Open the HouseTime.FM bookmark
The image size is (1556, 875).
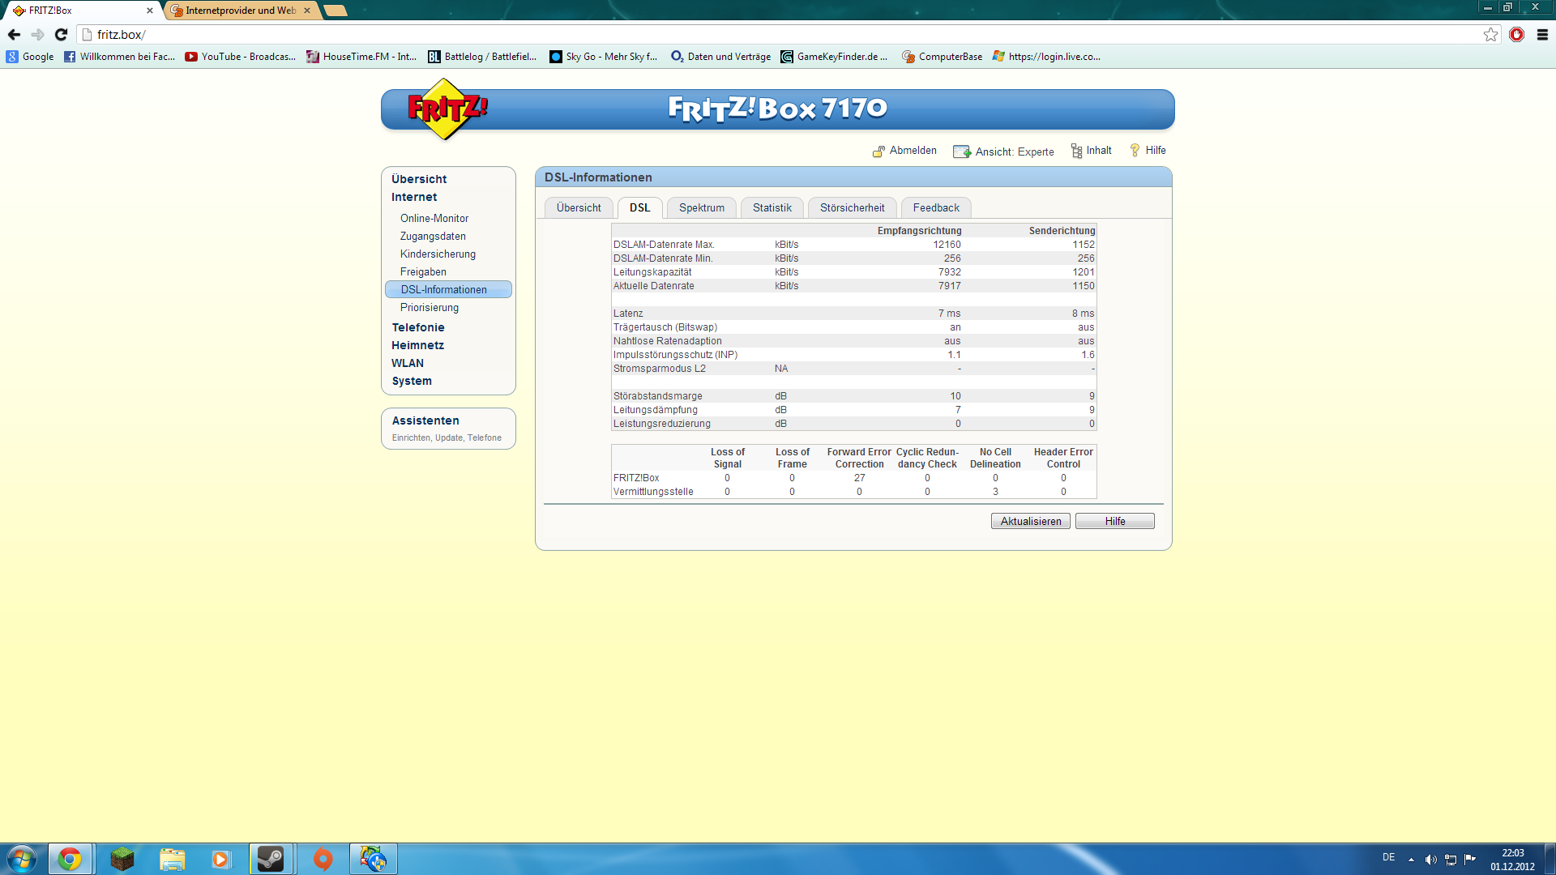point(361,57)
